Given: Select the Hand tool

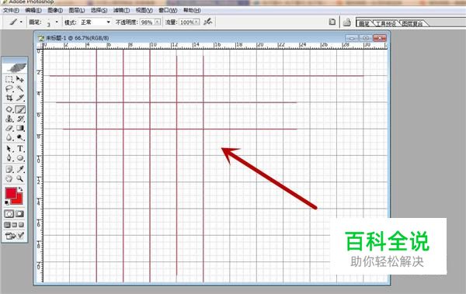Looking at the screenshot, I should (x=9, y=178).
